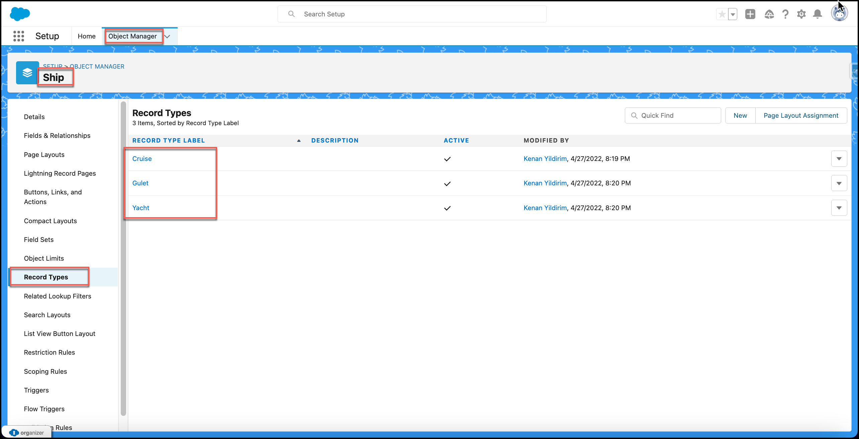This screenshot has height=439, width=859.
Task: Open Field Sets section
Action: (39, 240)
